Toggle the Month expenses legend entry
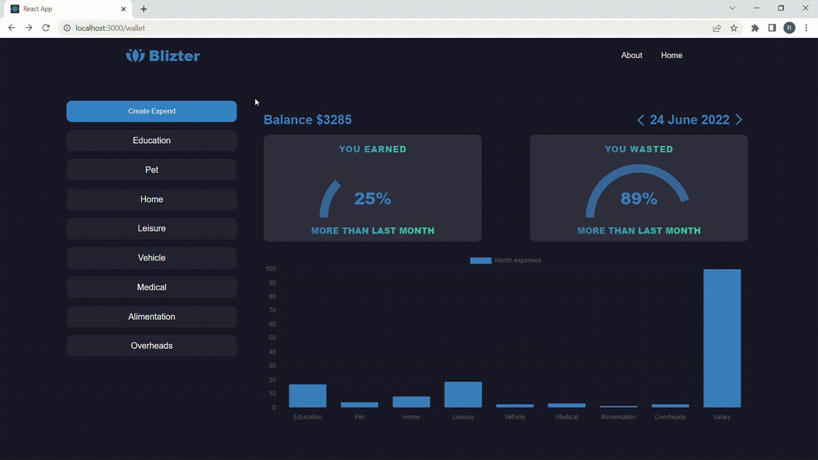The image size is (818, 460). point(506,260)
